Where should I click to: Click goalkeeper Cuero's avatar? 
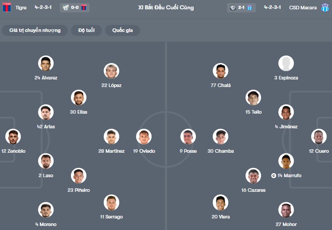pyautogui.click(x=319, y=137)
